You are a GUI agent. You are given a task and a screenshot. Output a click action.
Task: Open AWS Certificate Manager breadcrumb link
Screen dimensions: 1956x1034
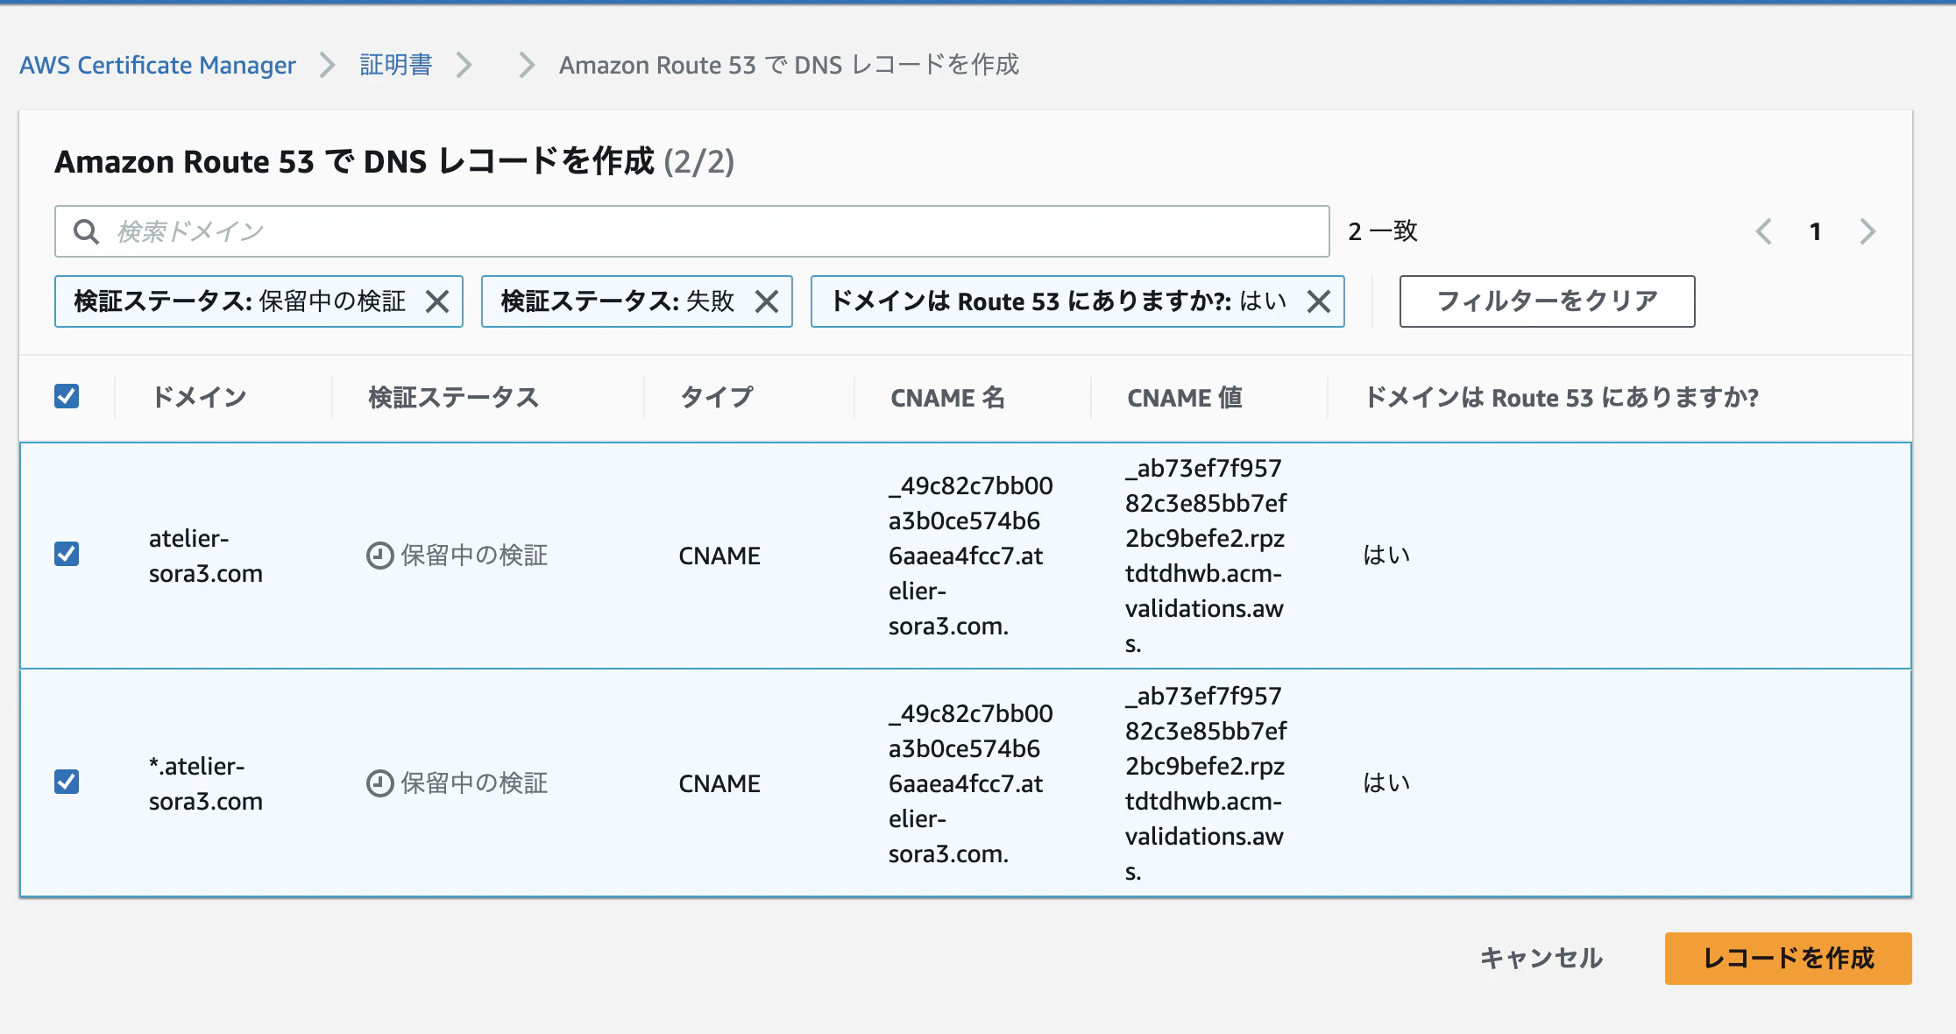point(158,65)
